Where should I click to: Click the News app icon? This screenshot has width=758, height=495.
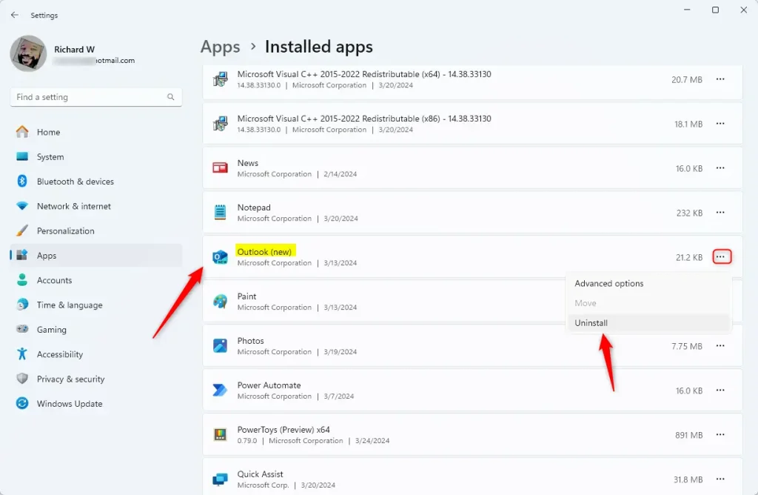(x=220, y=168)
